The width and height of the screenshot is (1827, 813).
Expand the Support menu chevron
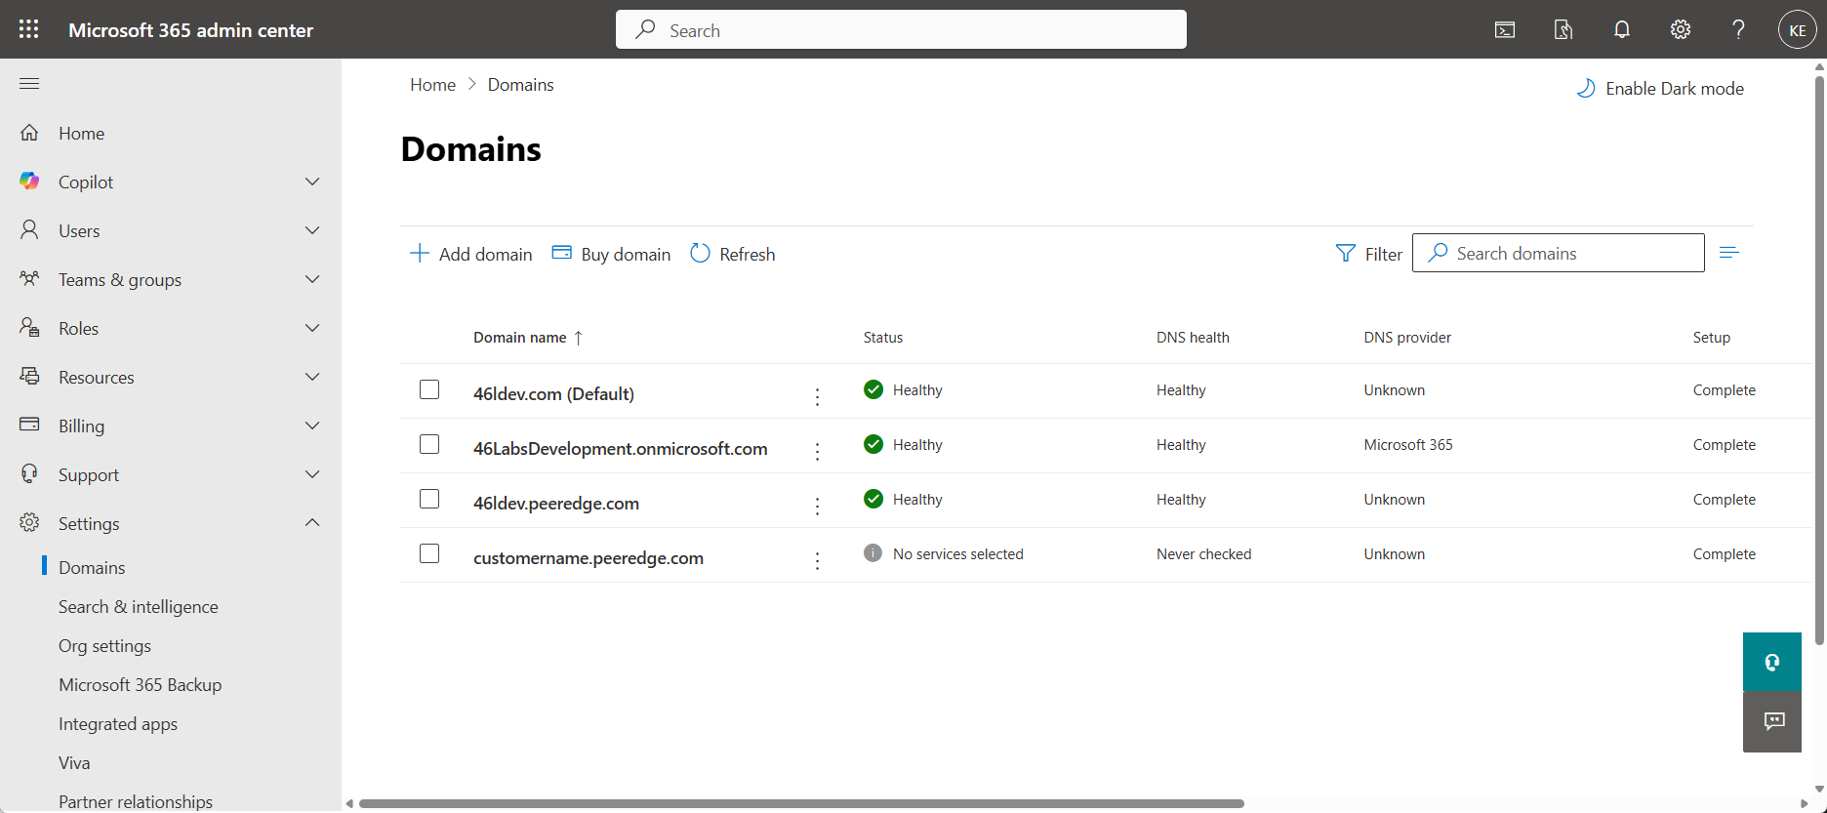click(x=312, y=474)
